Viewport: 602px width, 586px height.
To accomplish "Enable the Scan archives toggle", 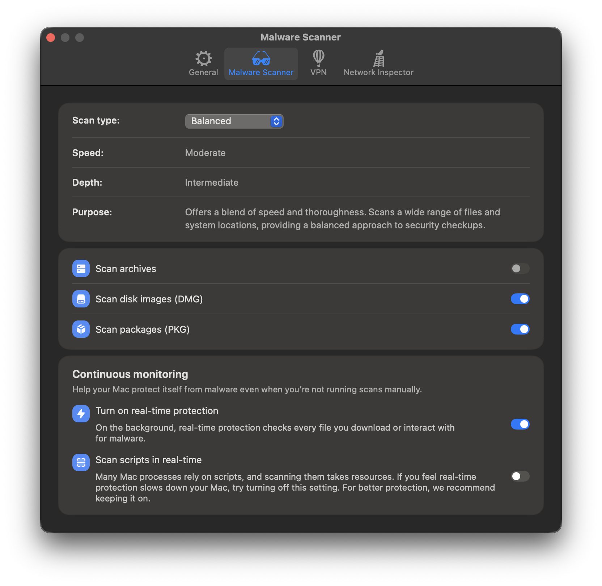I will [520, 268].
